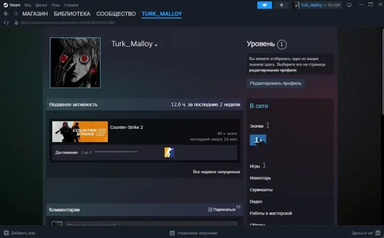384x238 pixels.
Task: Click the lock icon beside the URL
Action: point(16,23)
